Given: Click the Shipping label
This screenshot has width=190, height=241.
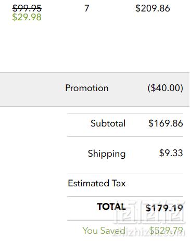Looking at the screenshot, I should tap(107, 154).
